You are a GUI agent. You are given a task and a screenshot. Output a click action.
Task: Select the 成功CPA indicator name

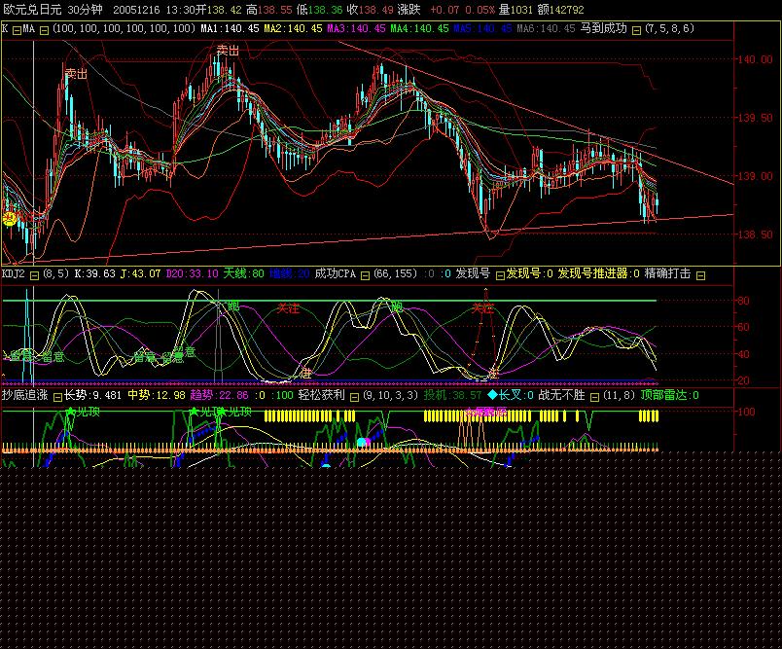[336, 273]
